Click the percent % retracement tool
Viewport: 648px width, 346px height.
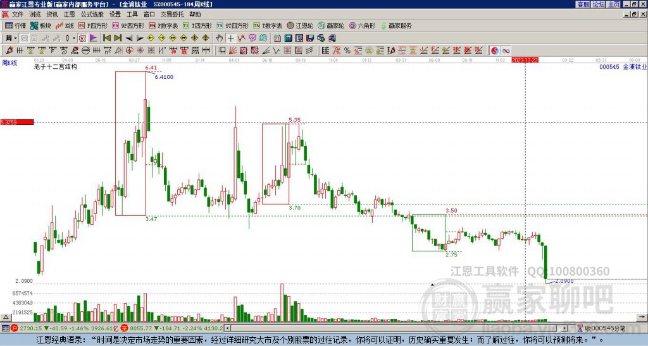(347, 51)
